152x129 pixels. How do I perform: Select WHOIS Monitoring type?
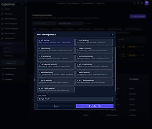point(56,82)
